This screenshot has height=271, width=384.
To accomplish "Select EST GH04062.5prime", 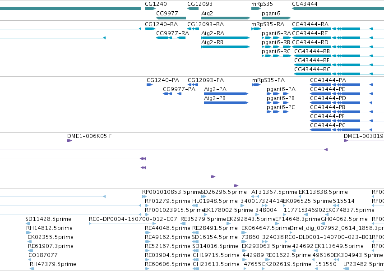I will point(344,219).
